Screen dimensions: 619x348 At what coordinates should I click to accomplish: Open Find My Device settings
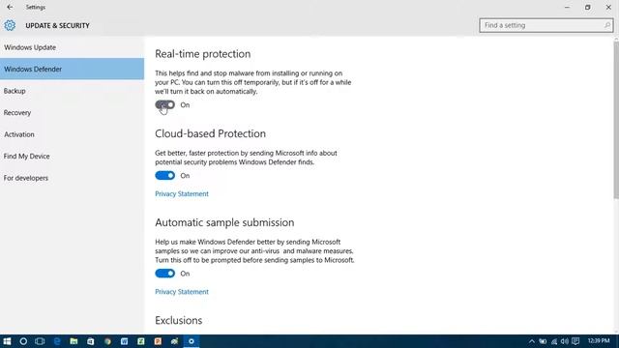(x=72, y=157)
